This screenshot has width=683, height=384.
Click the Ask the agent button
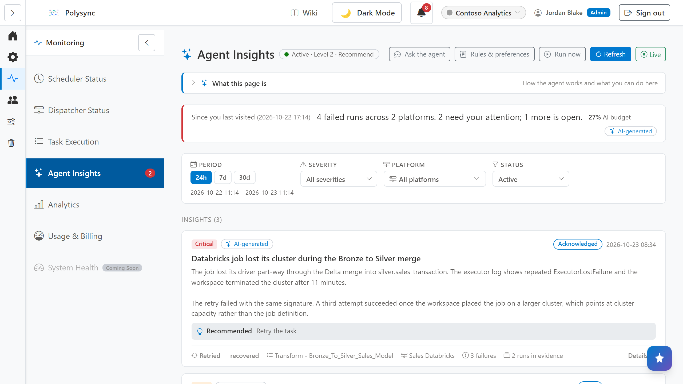[419, 54]
